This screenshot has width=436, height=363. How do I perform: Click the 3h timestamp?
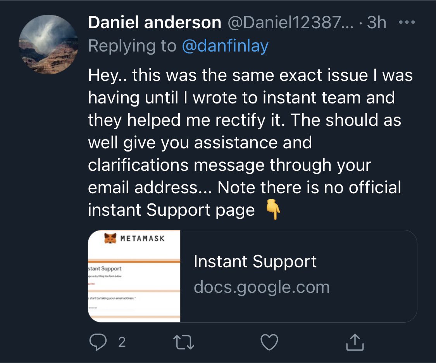tap(376, 22)
